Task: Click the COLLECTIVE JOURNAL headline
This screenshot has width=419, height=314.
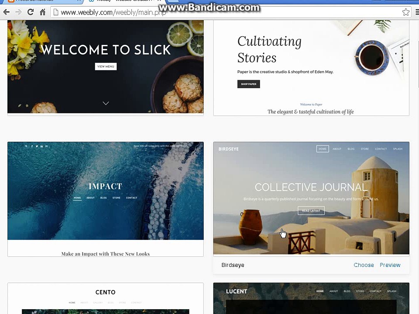Action: [311, 187]
